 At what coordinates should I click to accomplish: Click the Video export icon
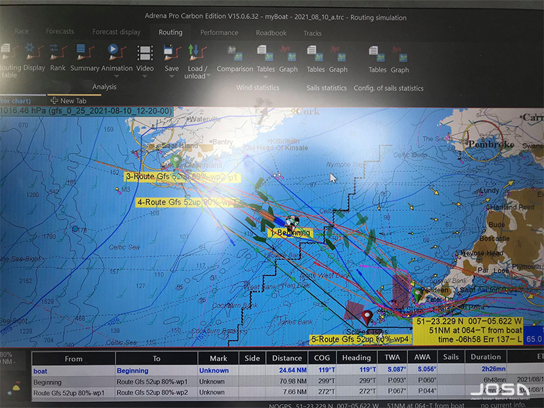coord(145,53)
